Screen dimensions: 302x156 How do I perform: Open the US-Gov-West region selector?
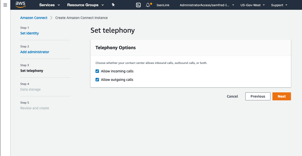[x=252, y=5]
